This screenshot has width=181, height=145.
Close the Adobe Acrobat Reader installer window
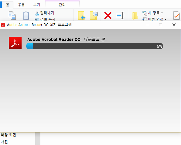174,25
